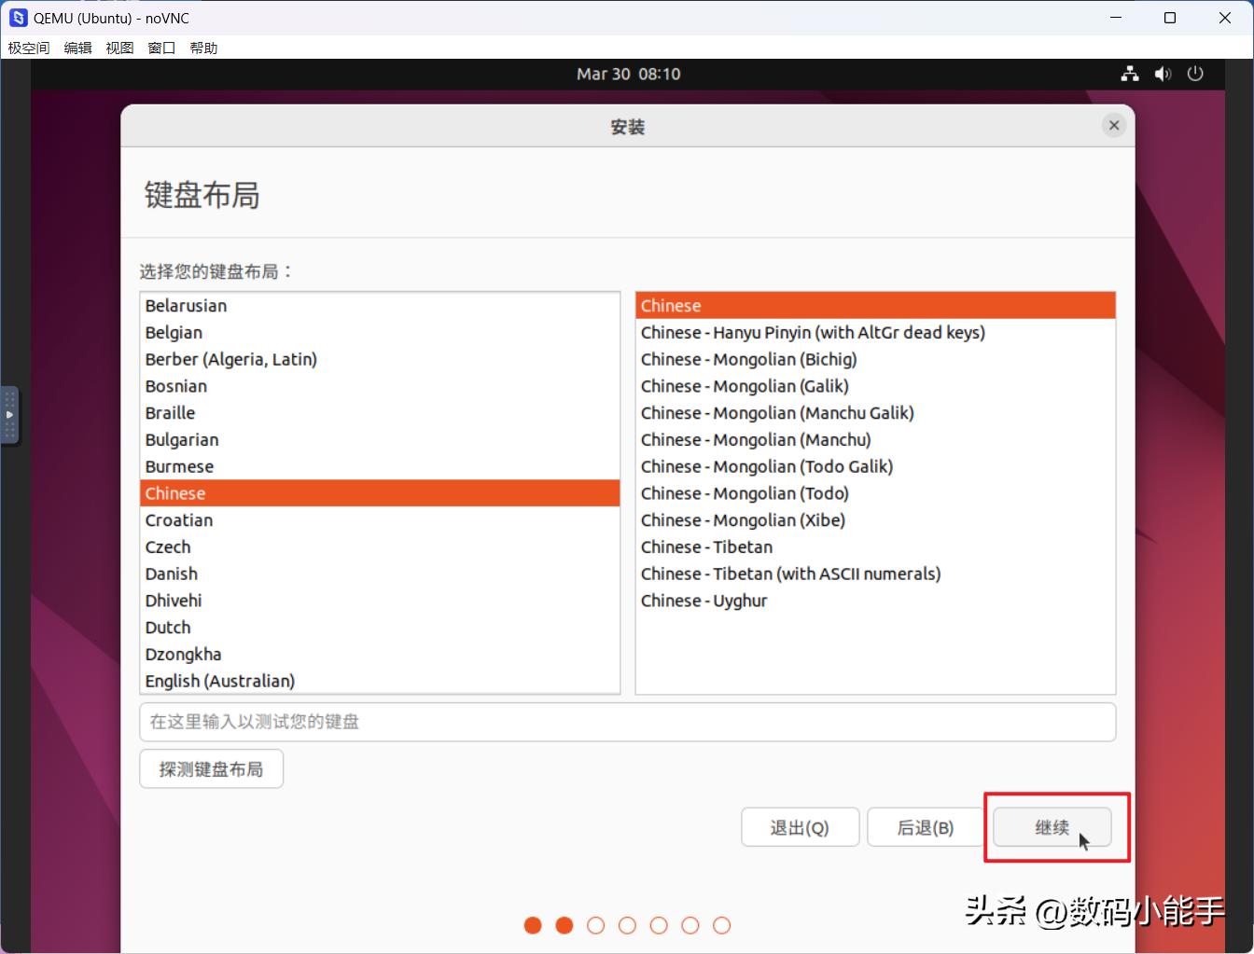Select Chinese - Tibetan (with ASCII numerals)
This screenshot has height=954, width=1254.
point(876,574)
